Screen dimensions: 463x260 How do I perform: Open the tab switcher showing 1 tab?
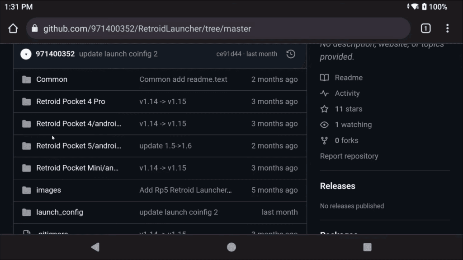click(x=425, y=28)
